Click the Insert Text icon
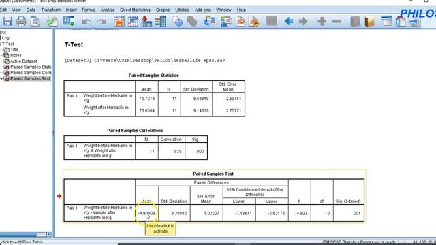This screenshot has height=245, width=436. click(x=414, y=22)
